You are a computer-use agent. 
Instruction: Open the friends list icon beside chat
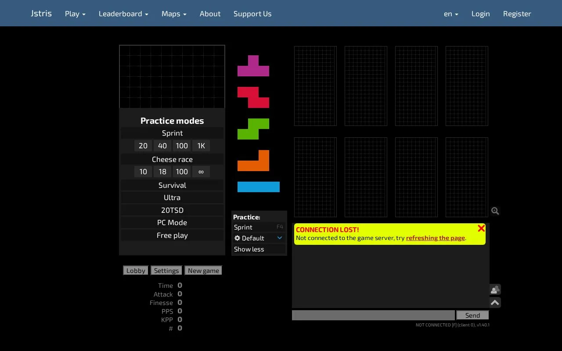coord(495,290)
